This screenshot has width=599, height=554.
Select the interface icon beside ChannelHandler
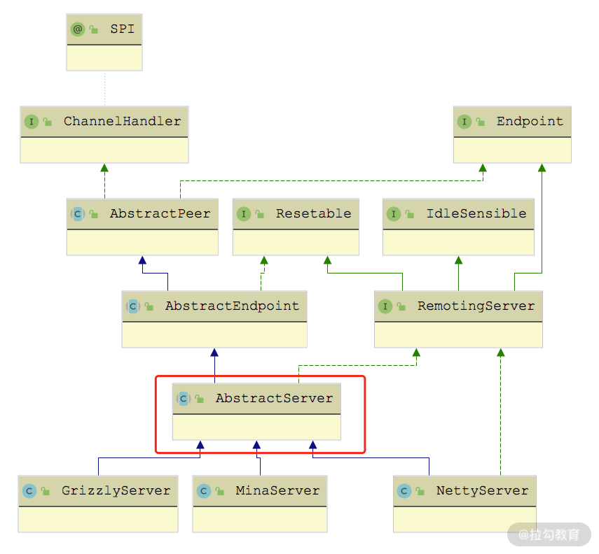pos(32,122)
